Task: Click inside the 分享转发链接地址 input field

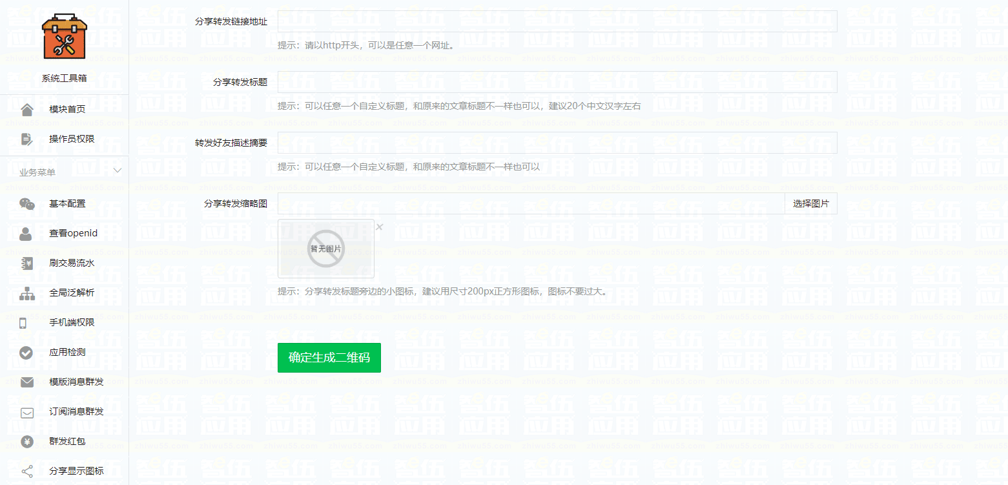Action: (555, 21)
